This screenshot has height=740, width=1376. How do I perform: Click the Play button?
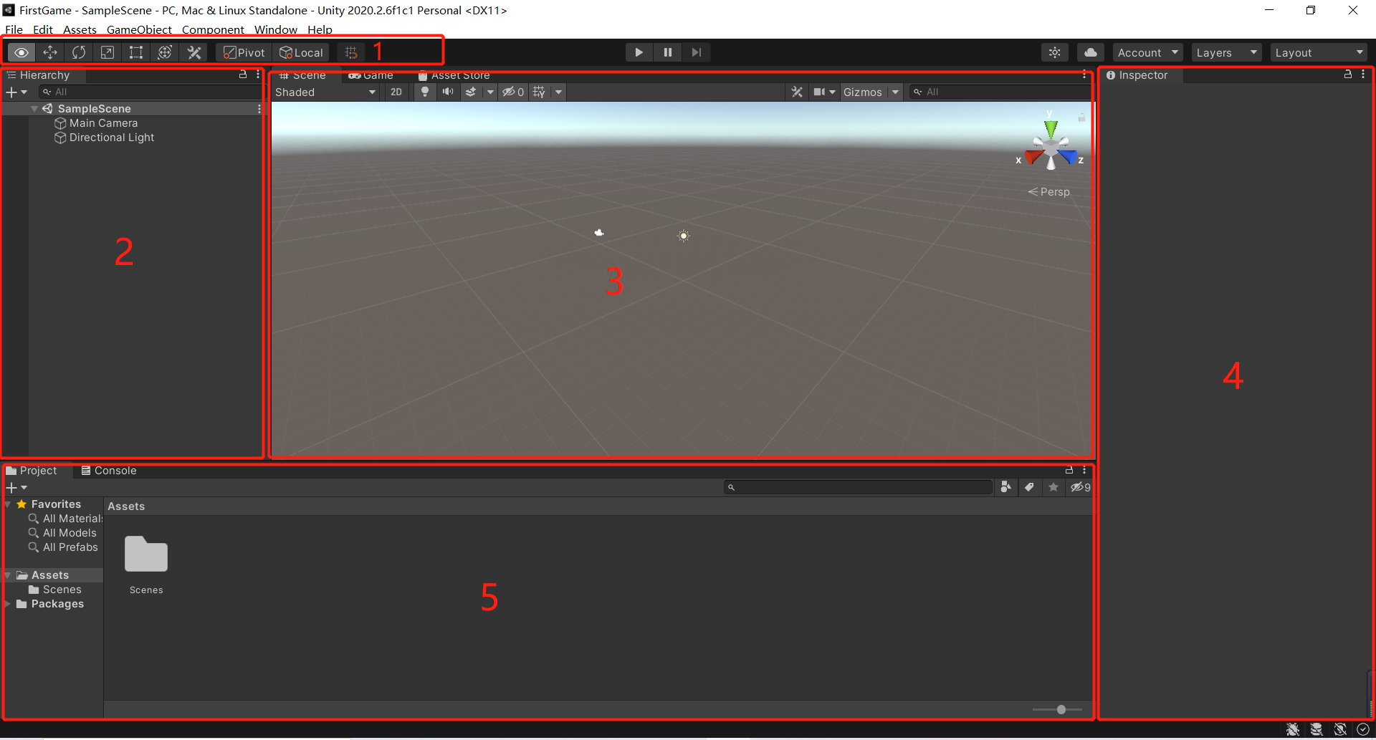click(x=638, y=52)
